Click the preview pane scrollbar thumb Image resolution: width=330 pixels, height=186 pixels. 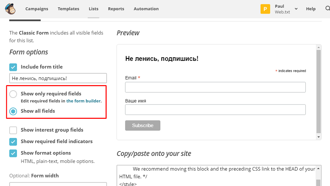(319, 92)
